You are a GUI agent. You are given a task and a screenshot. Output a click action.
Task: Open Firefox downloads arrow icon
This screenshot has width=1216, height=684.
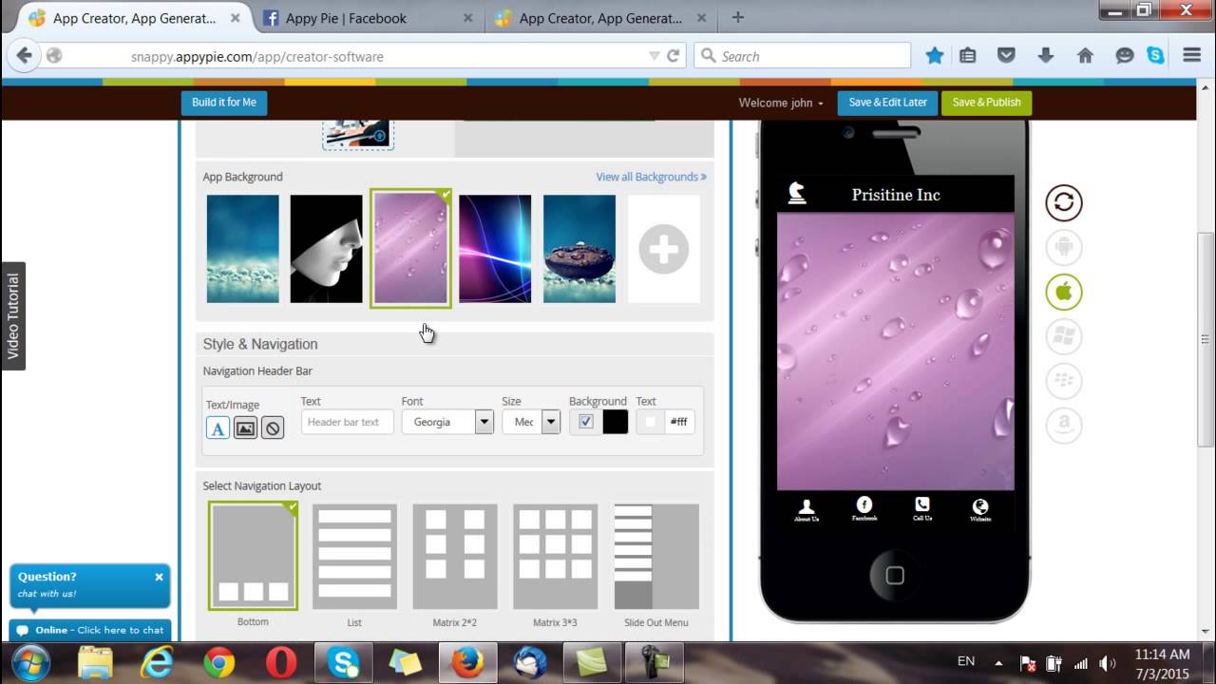[x=1046, y=56]
